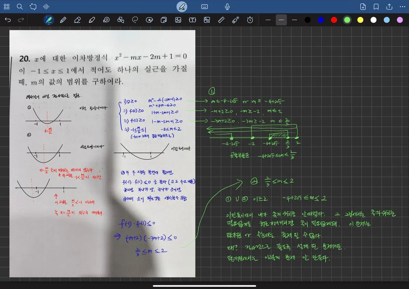
Task: Pick the Ruler tool
Action: (x=221, y=20)
